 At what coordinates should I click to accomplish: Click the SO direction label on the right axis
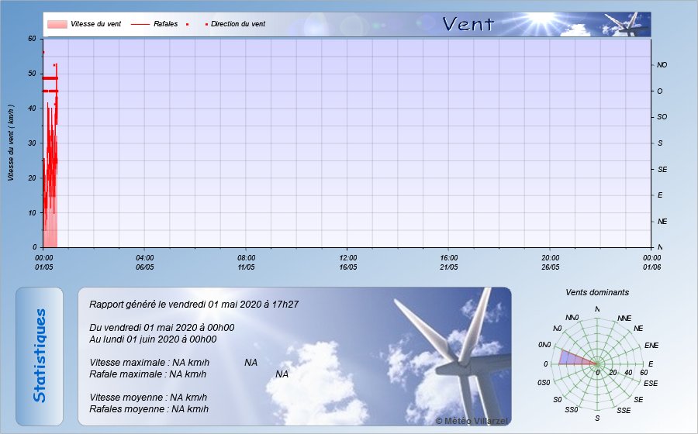(x=662, y=117)
